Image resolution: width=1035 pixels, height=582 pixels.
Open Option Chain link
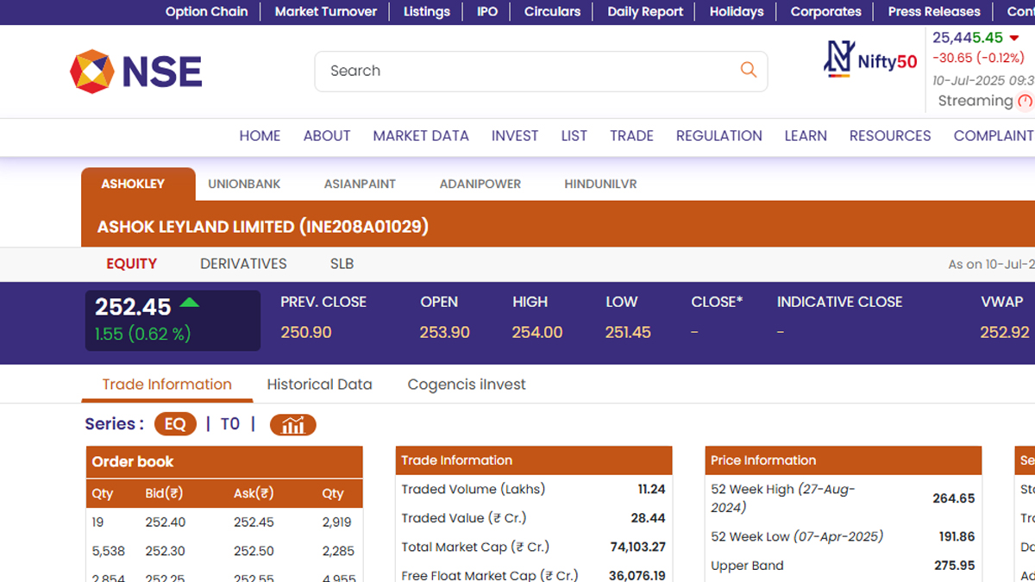point(206,12)
